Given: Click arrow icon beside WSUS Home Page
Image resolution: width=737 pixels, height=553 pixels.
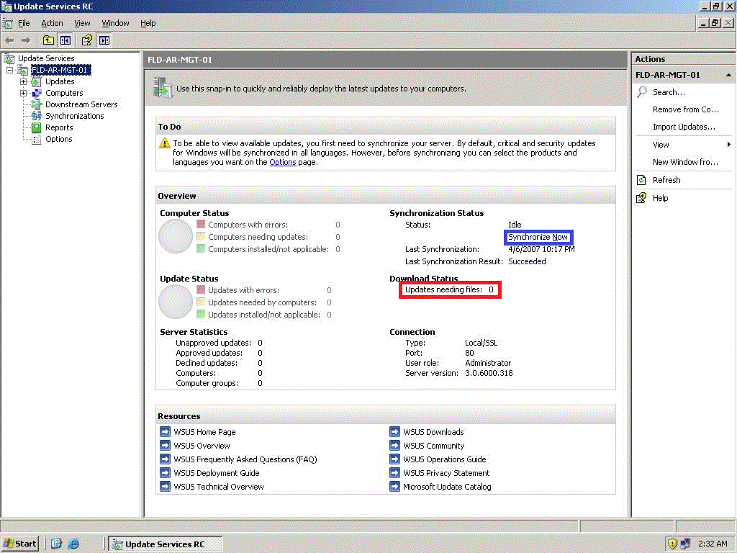Looking at the screenshot, I should pyautogui.click(x=165, y=432).
